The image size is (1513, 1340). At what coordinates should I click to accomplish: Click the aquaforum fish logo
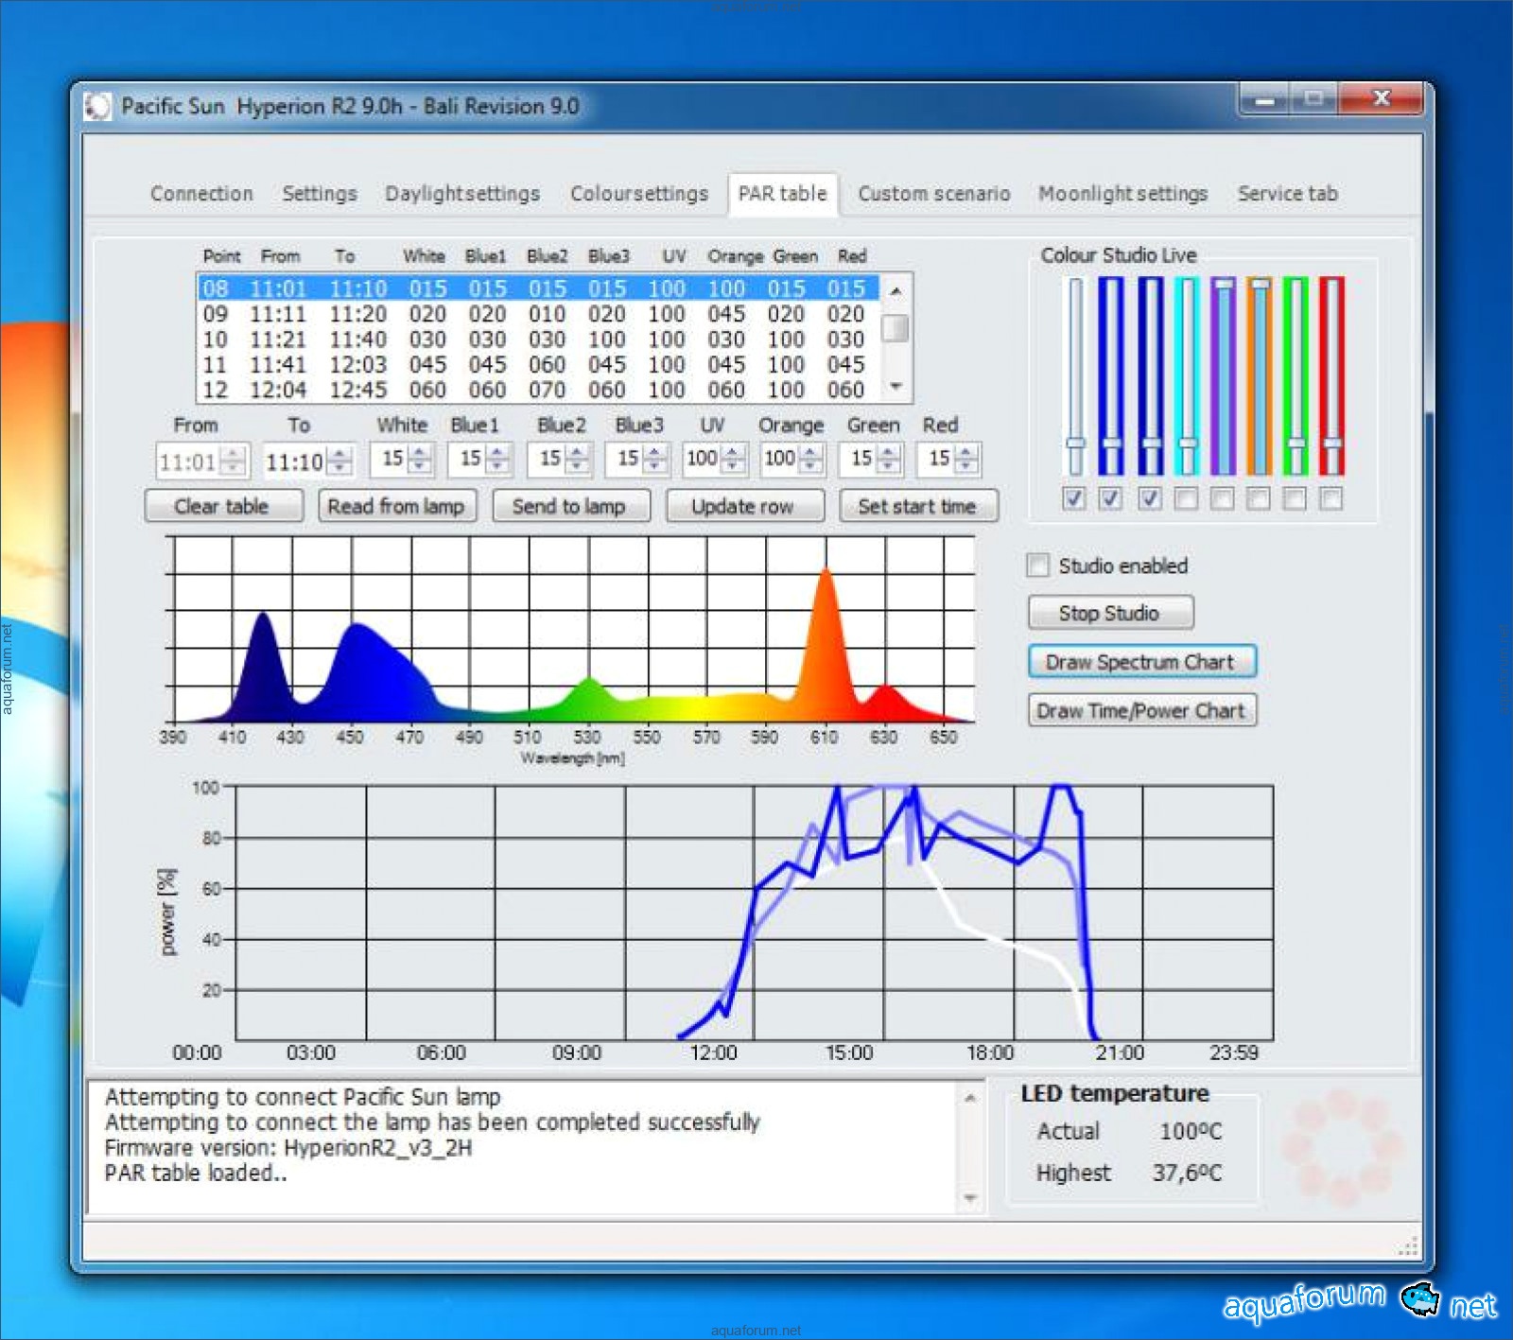1418,1298
